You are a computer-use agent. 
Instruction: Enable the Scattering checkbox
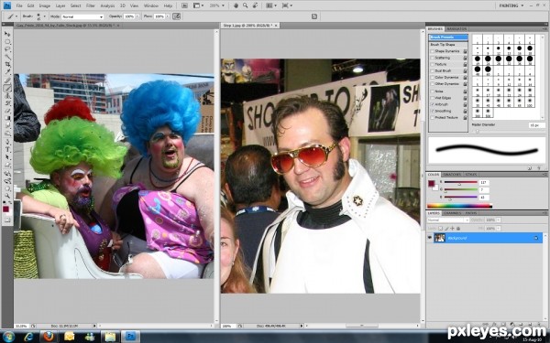[433, 58]
